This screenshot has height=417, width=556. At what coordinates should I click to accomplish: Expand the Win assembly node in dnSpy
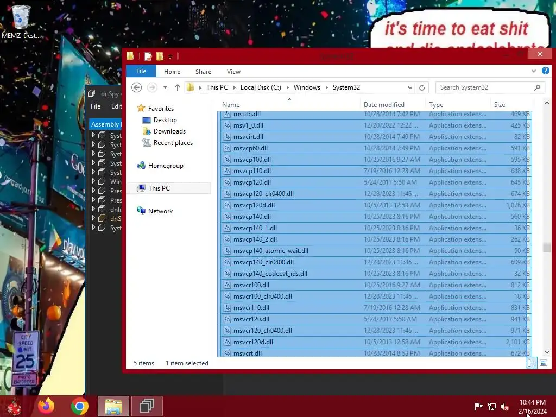[x=93, y=181]
